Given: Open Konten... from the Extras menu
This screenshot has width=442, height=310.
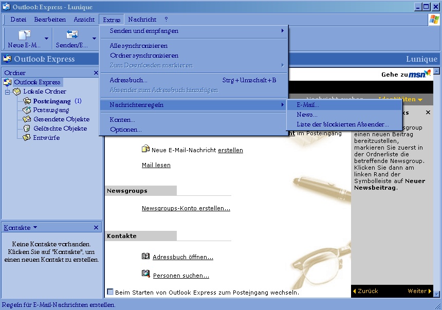Looking at the screenshot, I should click(x=194, y=120).
